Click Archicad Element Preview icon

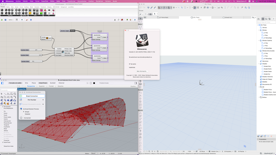[x=21, y=109]
